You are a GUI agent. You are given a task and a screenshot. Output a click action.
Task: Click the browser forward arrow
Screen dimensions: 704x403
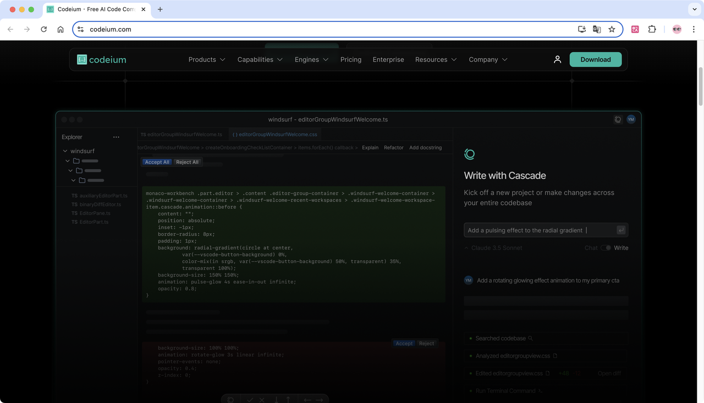(27, 29)
